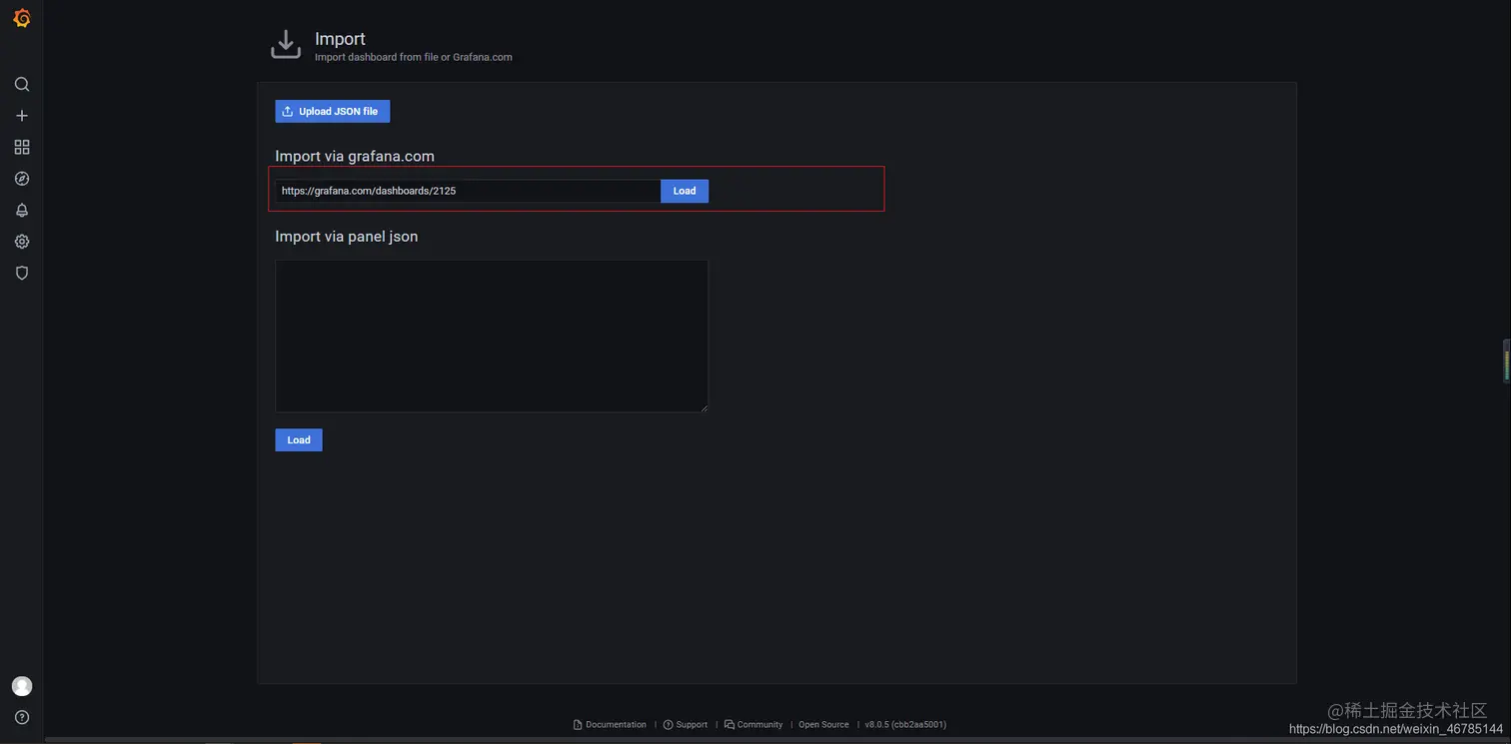Click 'Import dashboard from file or Grafana.com' subtitle
Viewport: 1511px width, 744px height.
[x=414, y=57]
